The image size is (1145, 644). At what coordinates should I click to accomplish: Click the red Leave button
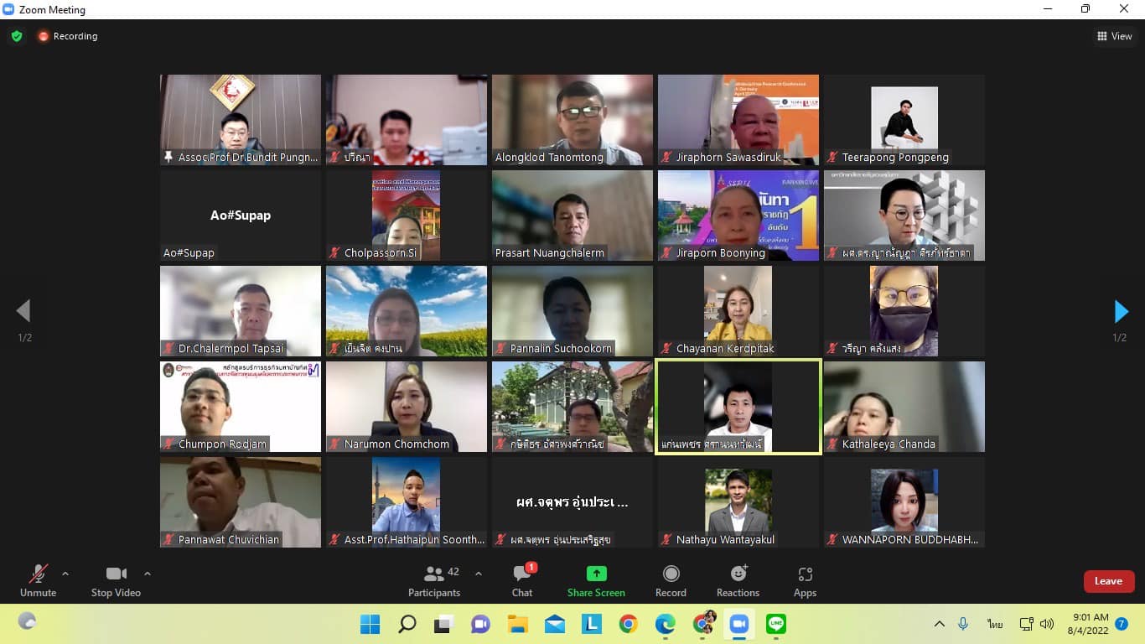coord(1108,581)
